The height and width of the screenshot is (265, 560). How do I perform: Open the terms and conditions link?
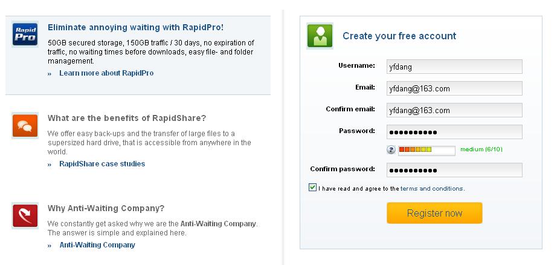coord(432,189)
